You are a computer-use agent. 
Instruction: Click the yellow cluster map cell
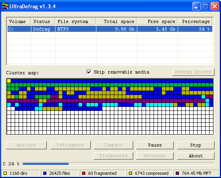(x=9, y=81)
